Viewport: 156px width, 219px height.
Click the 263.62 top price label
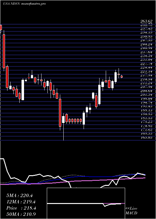coord(146,21)
